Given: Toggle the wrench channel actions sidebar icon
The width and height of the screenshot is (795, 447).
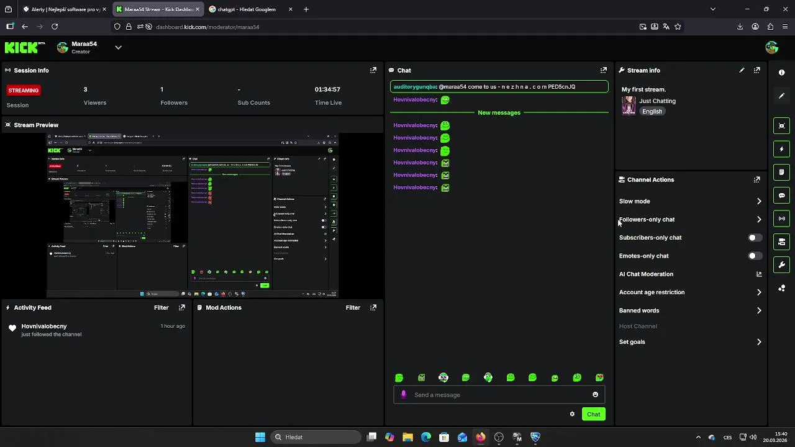Looking at the screenshot, I should [x=781, y=265].
